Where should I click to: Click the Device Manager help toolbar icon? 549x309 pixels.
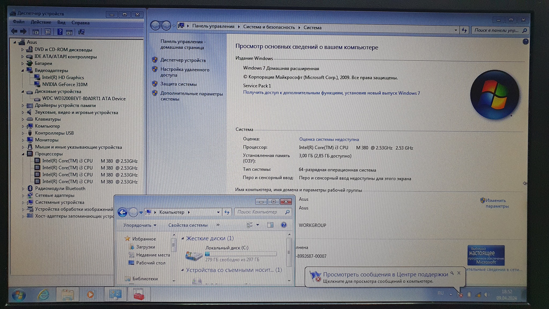click(60, 32)
